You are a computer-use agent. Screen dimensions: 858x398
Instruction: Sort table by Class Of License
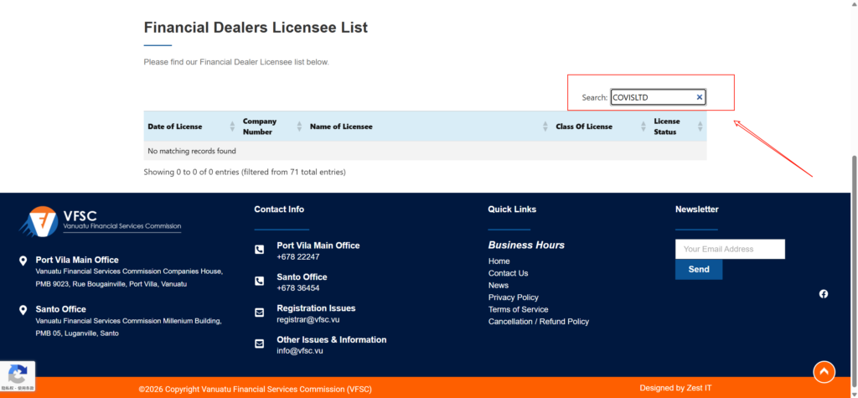point(584,127)
